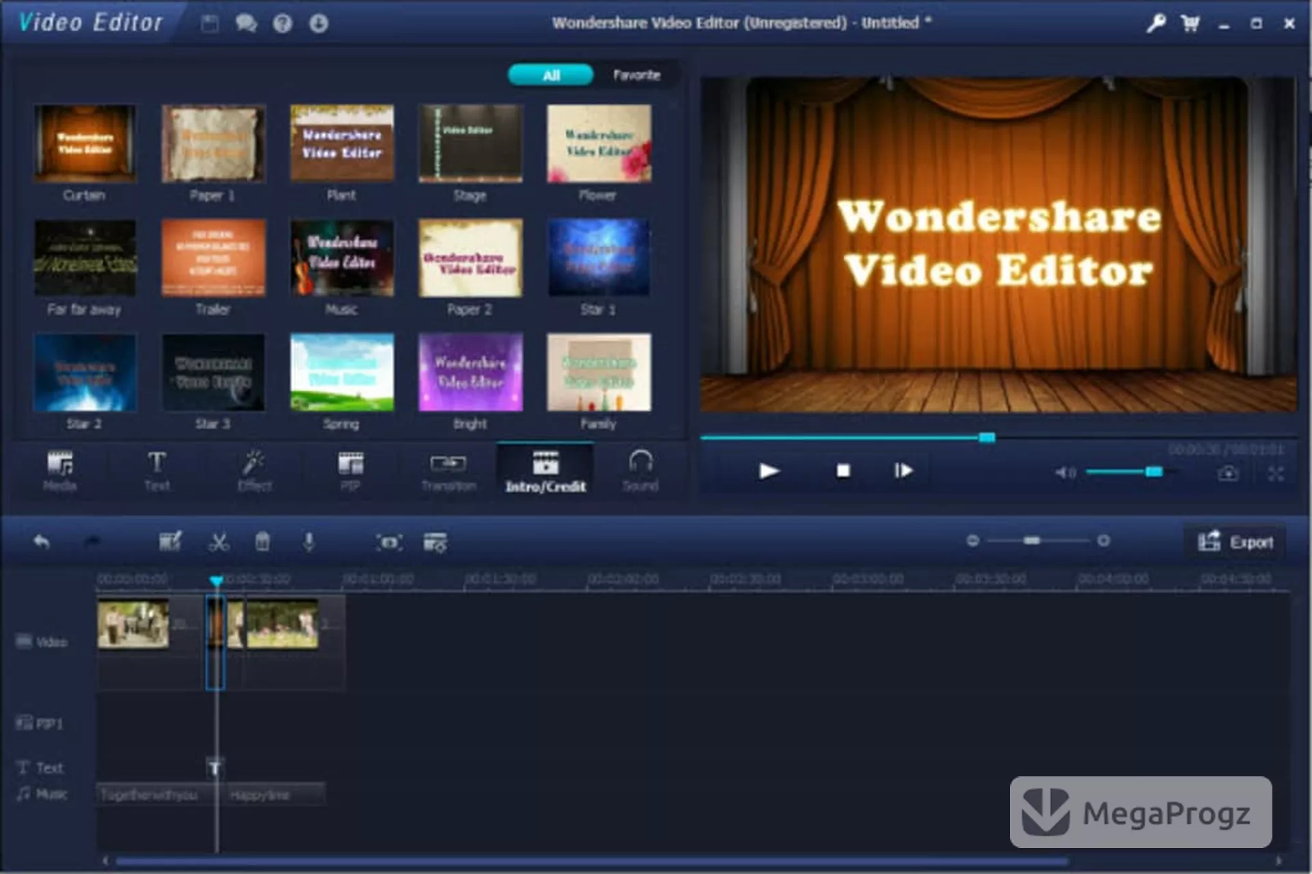Screen dimensions: 1312x874
Task: Select the Curtain intro template
Action: point(85,143)
